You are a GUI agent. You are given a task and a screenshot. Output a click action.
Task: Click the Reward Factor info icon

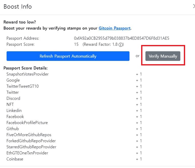120,44
